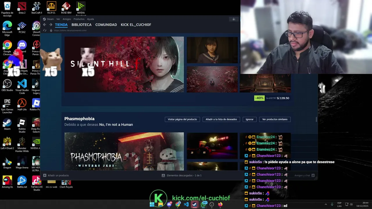The image size is (372, 209).
Task: Open the PCSX2 emulator shortcut
Action: (22, 28)
